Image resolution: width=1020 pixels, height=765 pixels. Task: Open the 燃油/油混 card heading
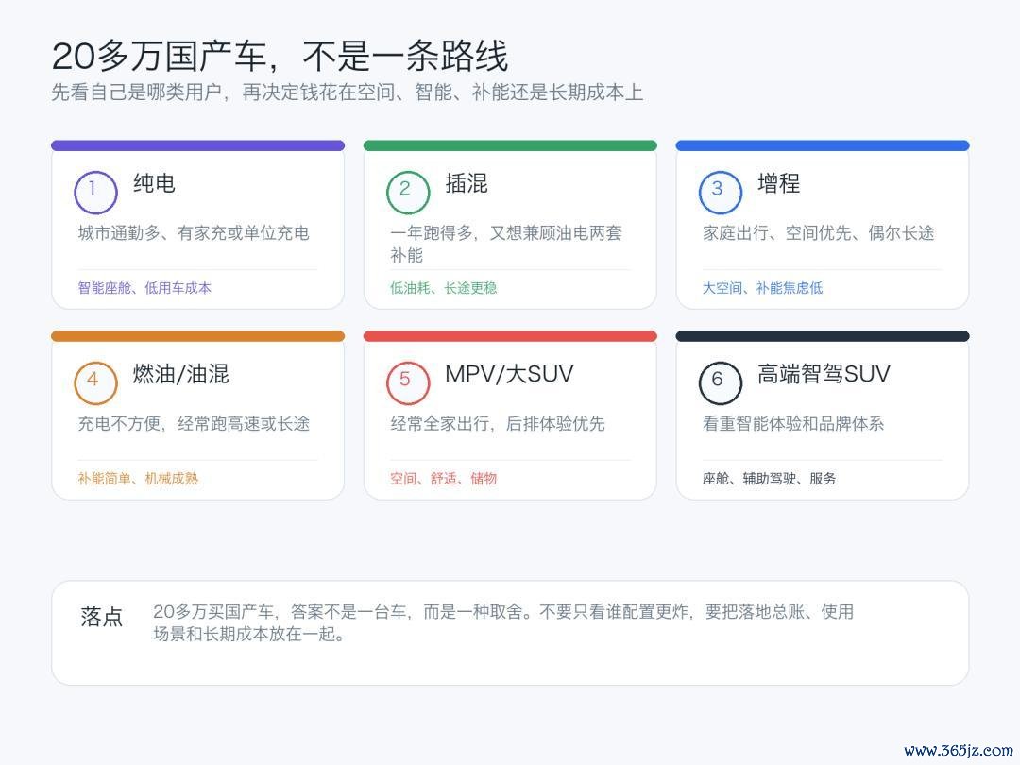click(180, 374)
